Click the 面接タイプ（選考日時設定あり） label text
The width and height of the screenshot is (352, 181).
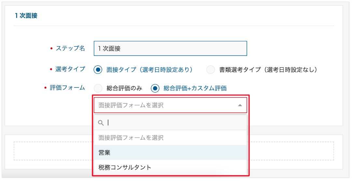point(149,70)
